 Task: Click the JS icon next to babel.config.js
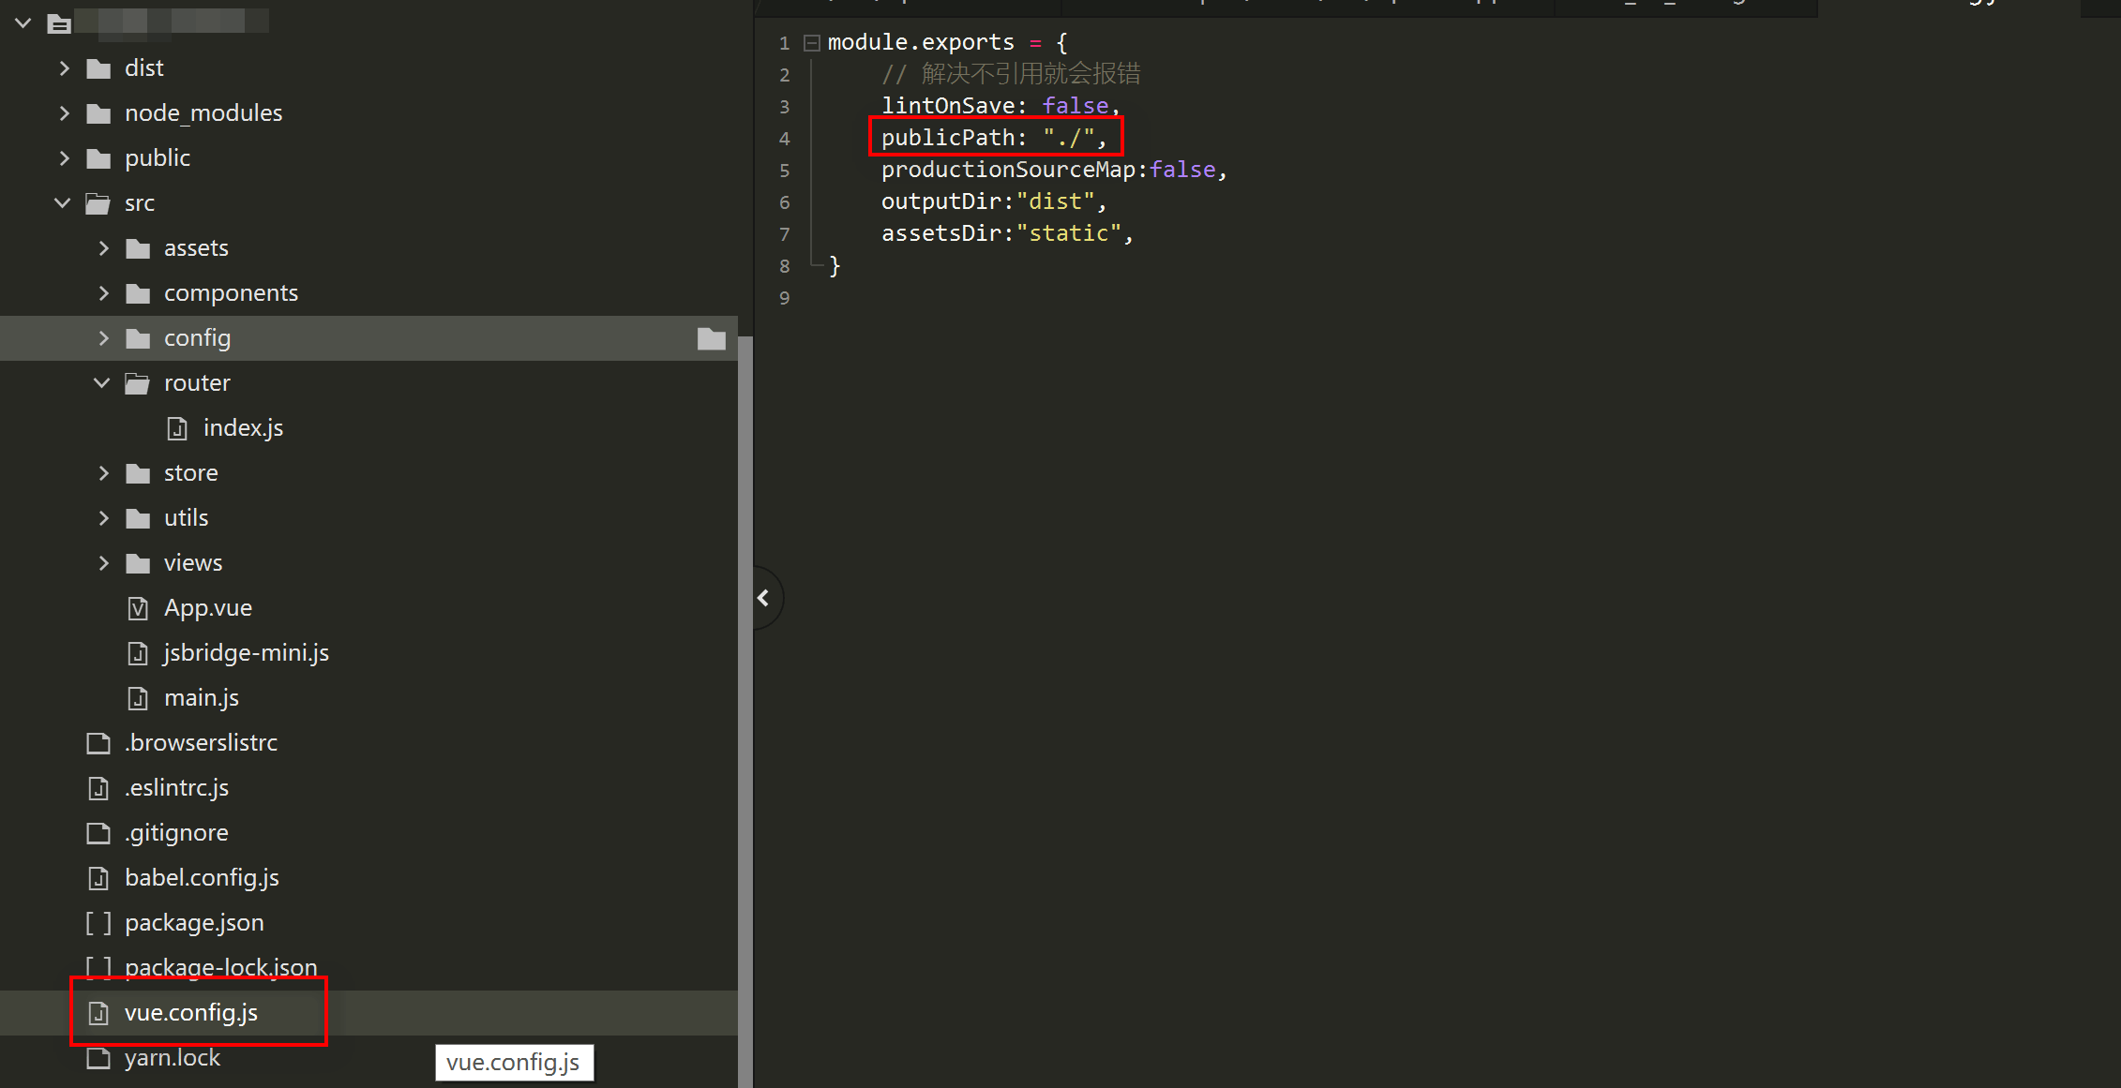pyautogui.click(x=98, y=878)
